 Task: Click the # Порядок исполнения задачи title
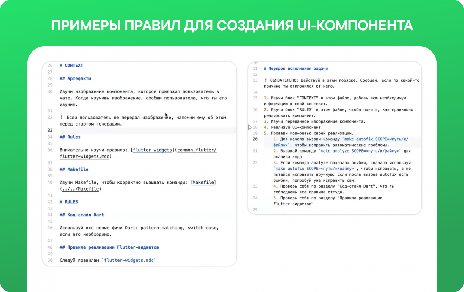(x=296, y=68)
